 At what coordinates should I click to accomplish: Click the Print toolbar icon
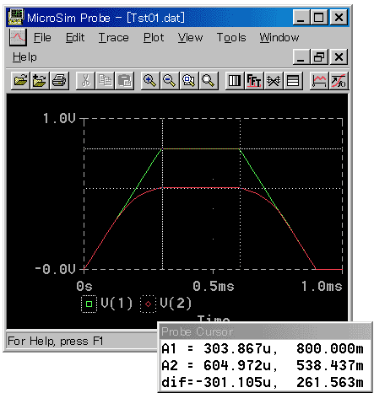pyautogui.click(x=59, y=81)
